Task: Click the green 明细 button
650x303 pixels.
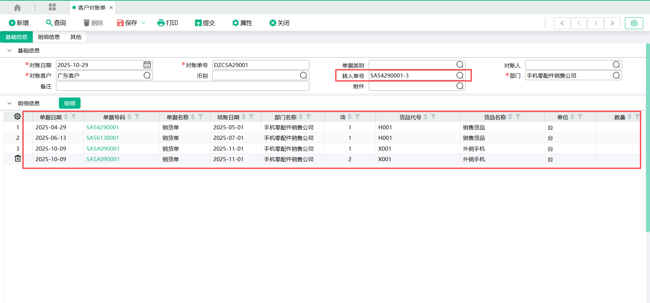Action: (70, 103)
